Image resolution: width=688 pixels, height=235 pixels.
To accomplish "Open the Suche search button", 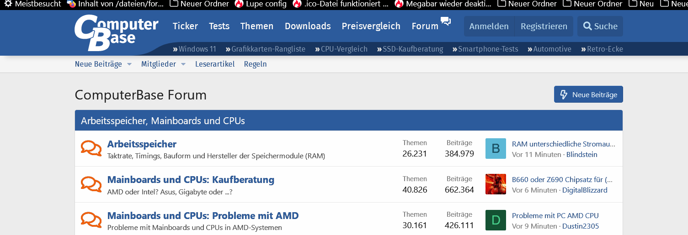I will coord(600,26).
